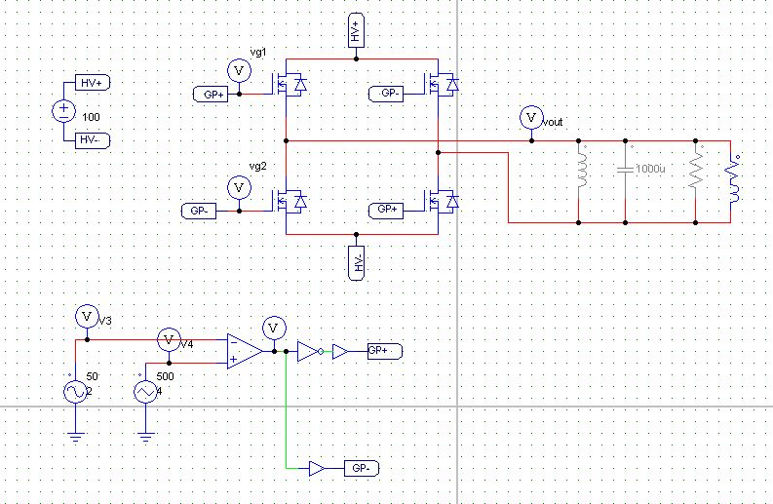
Task: Click the 'vg1' probe name text
Action: tap(258, 53)
